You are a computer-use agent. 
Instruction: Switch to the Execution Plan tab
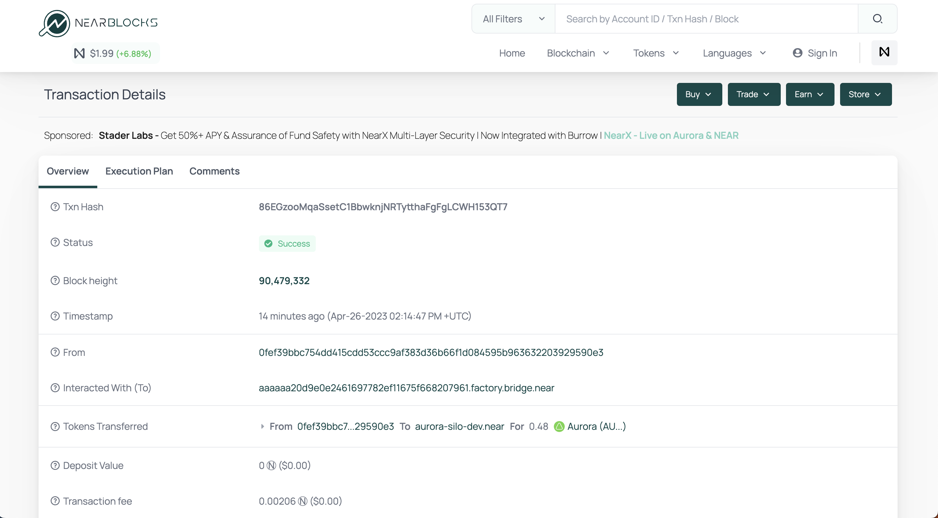click(x=139, y=171)
